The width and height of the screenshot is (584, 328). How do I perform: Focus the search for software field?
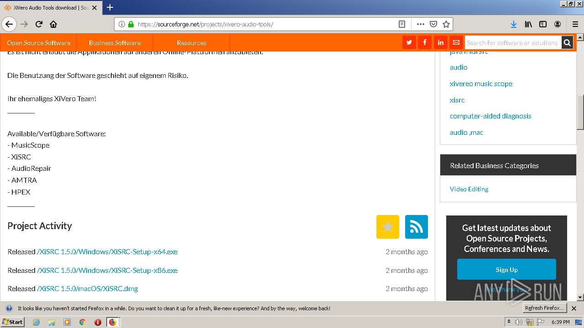(x=513, y=42)
